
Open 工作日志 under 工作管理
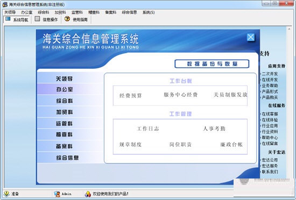(148, 128)
